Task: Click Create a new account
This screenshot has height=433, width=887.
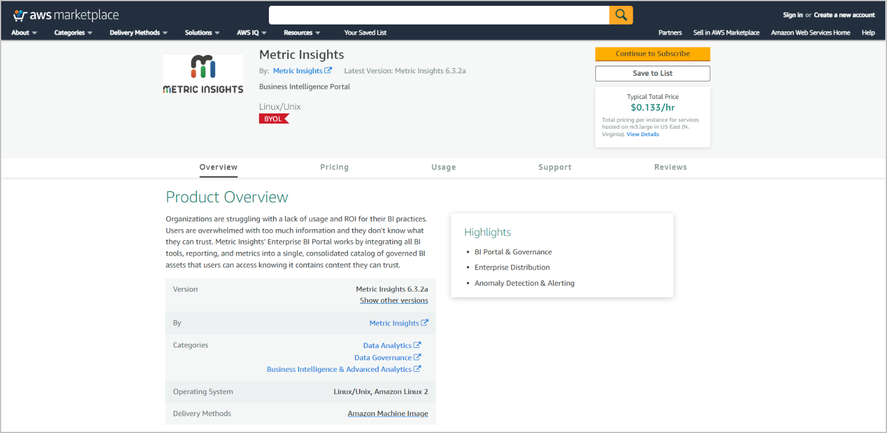Action: pyautogui.click(x=845, y=15)
